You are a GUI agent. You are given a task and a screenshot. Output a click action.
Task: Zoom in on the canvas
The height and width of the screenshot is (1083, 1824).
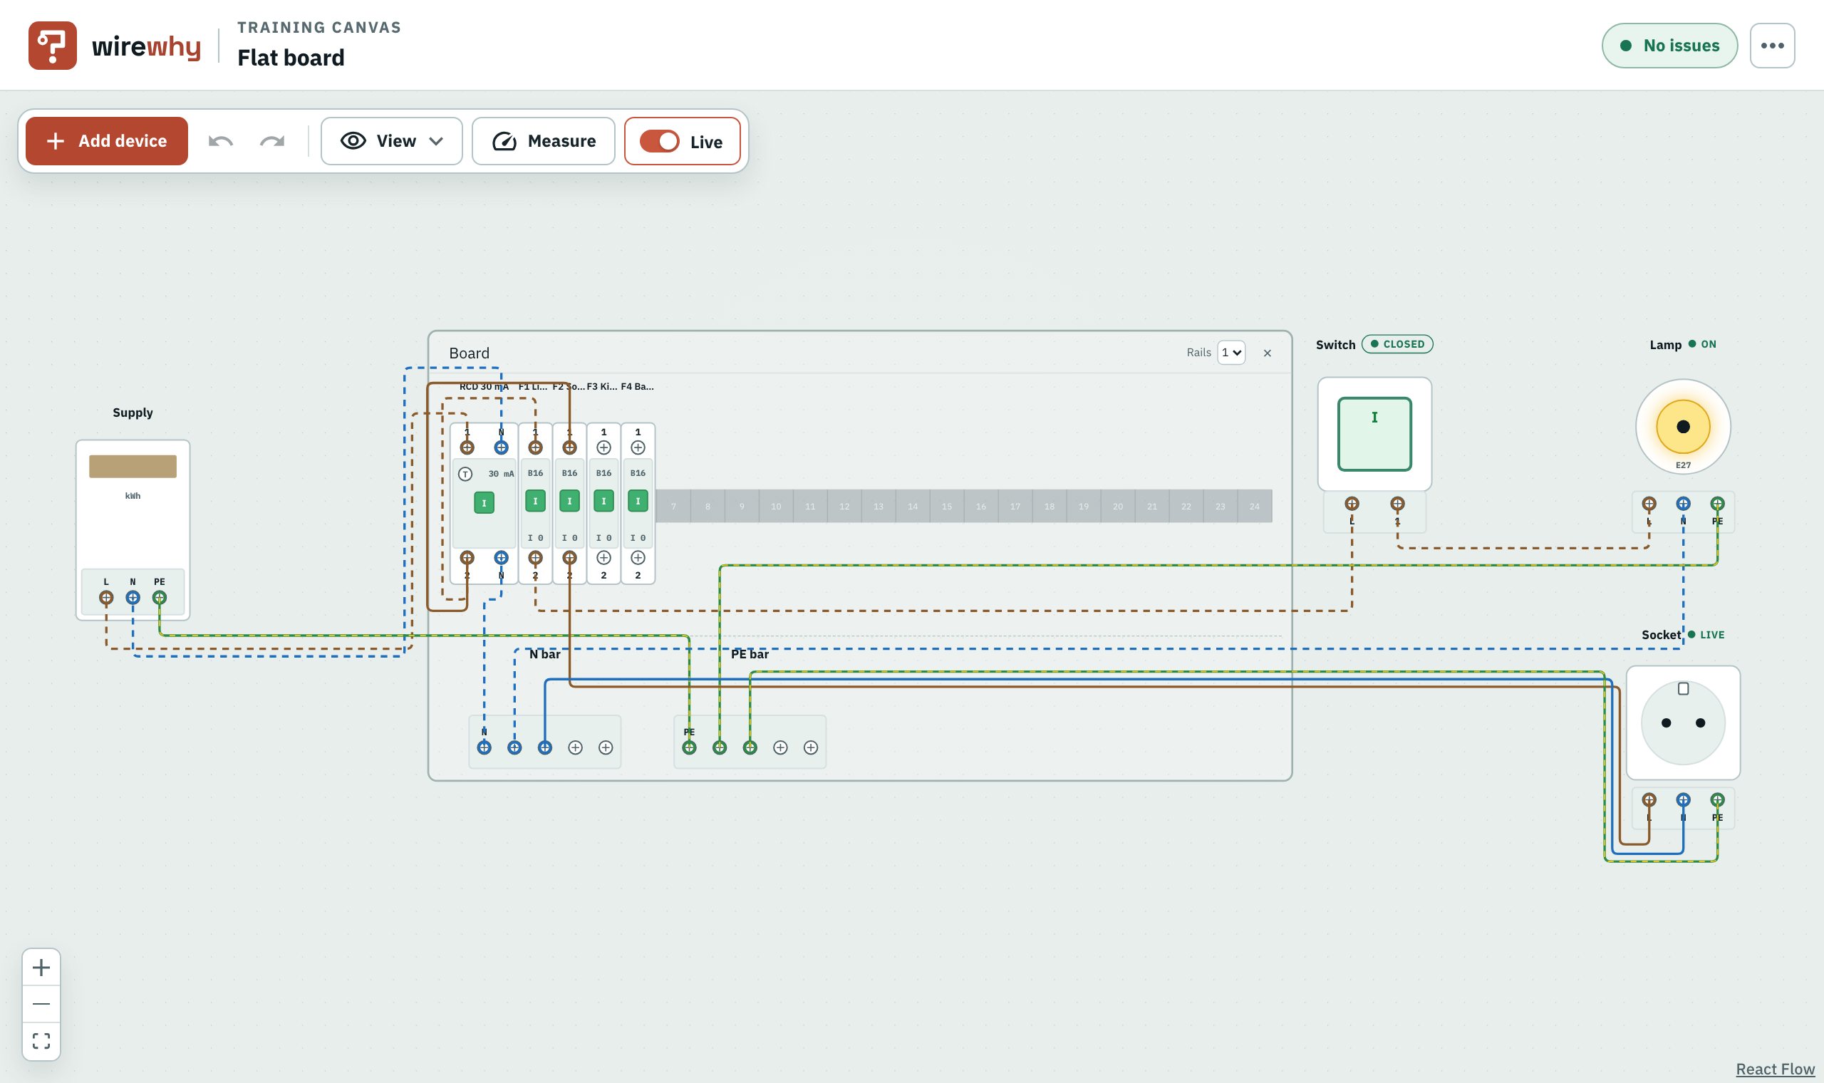tap(41, 968)
